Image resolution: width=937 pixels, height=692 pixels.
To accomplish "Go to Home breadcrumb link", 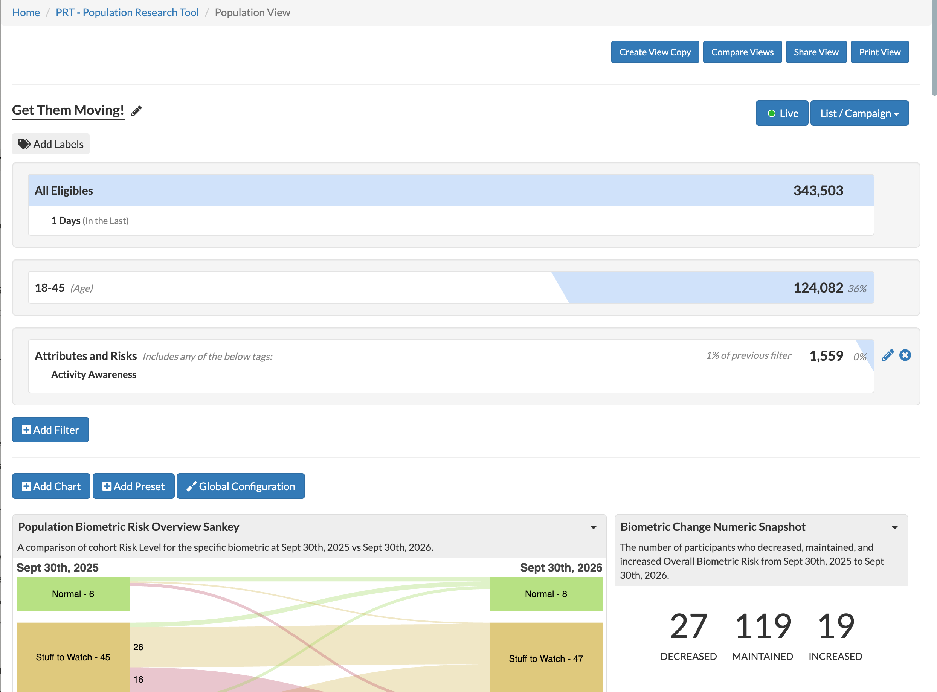I will [26, 12].
